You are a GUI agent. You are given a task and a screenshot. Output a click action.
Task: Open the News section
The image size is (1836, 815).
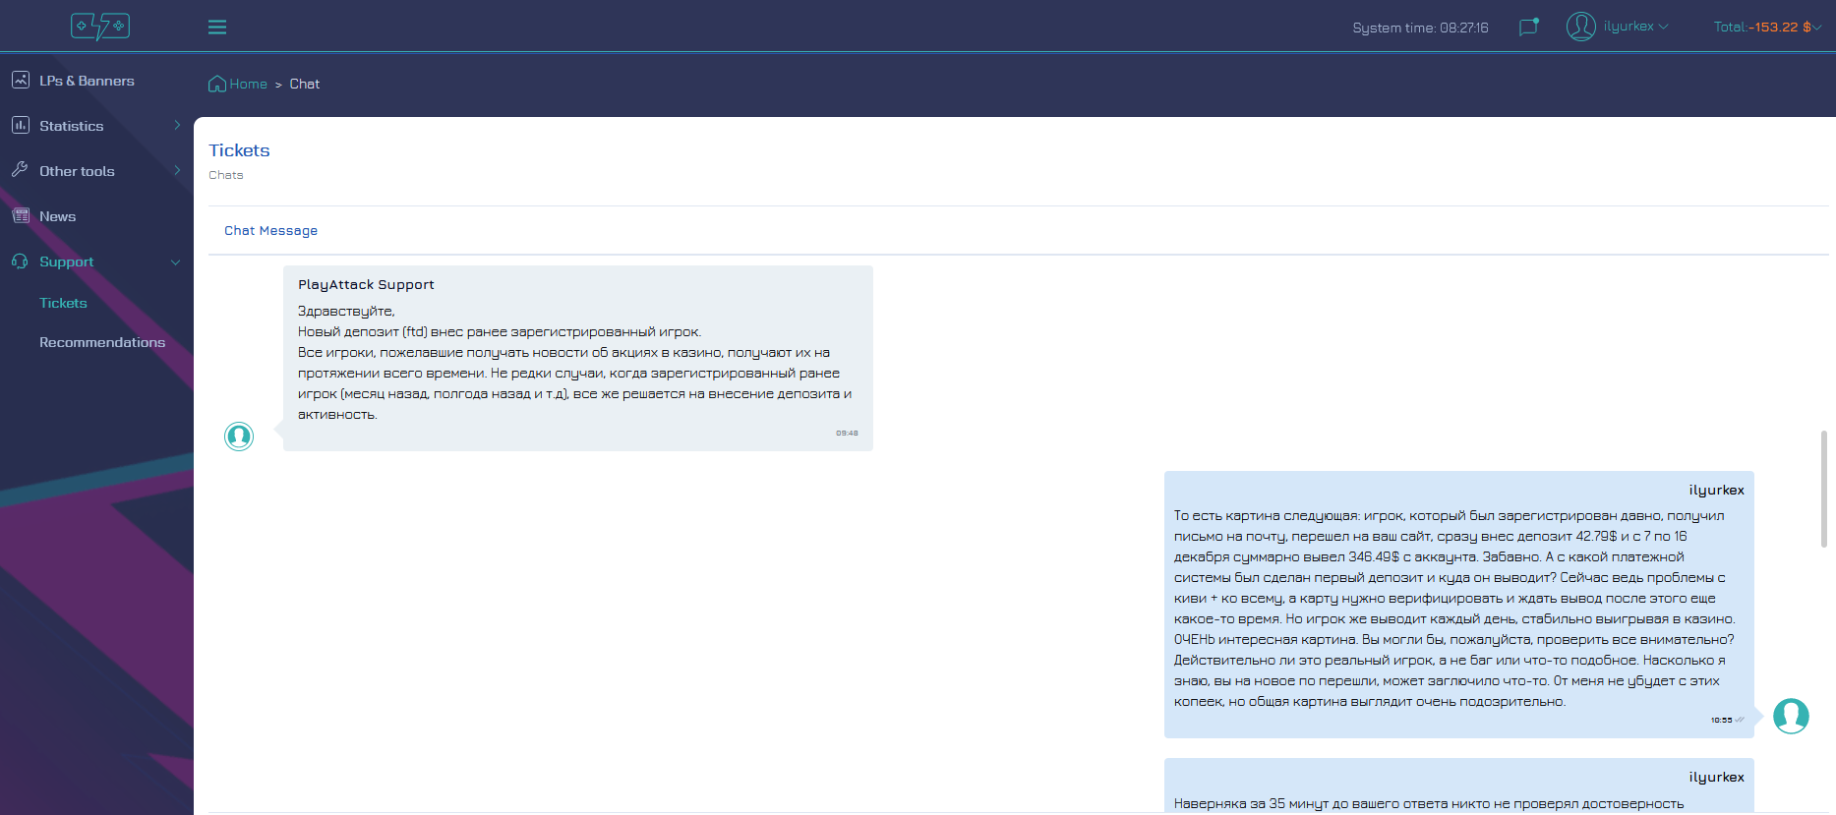(x=57, y=216)
